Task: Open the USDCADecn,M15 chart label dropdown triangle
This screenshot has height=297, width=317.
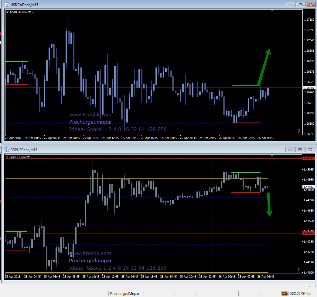Action: (8, 12)
